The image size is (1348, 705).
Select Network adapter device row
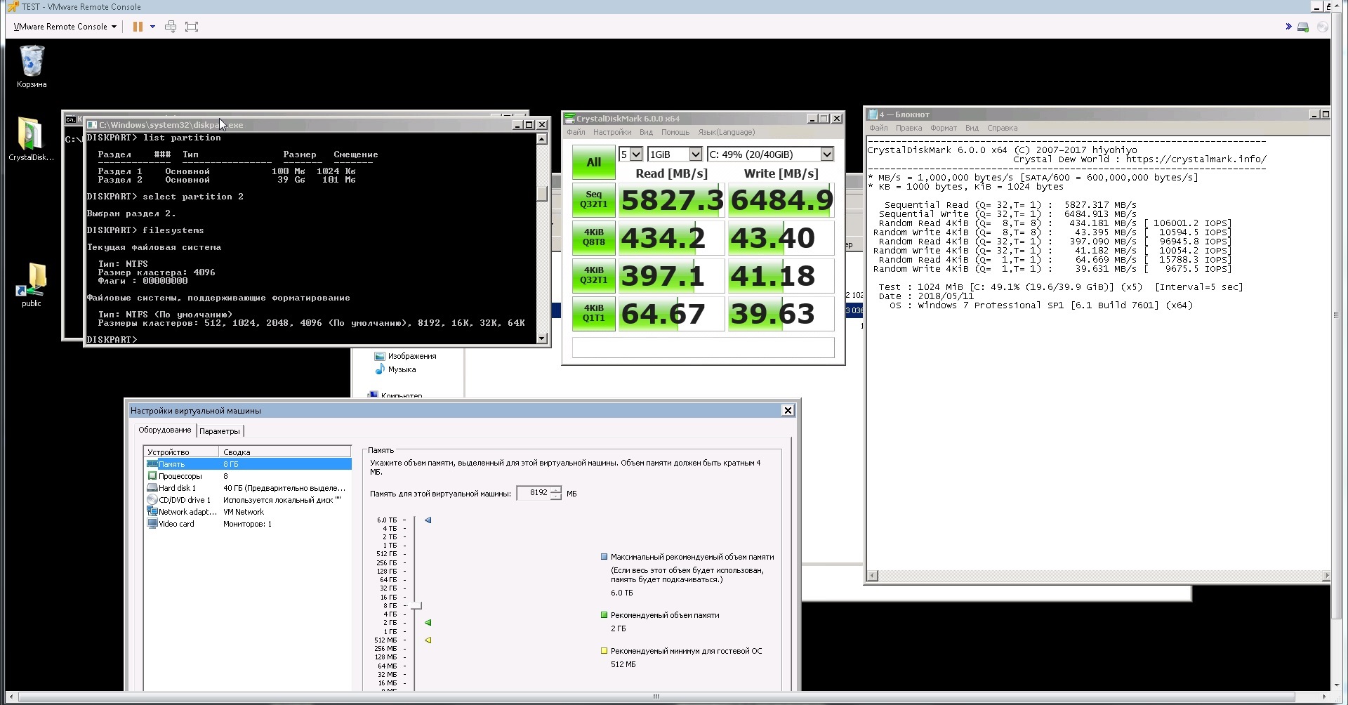click(x=248, y=512)
